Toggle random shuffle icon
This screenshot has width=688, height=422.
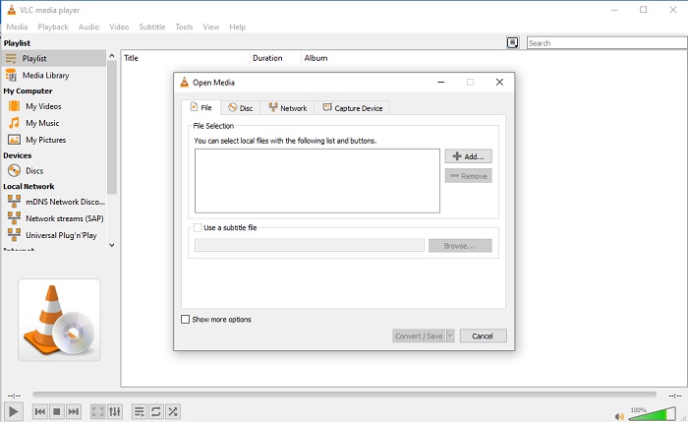173,411
